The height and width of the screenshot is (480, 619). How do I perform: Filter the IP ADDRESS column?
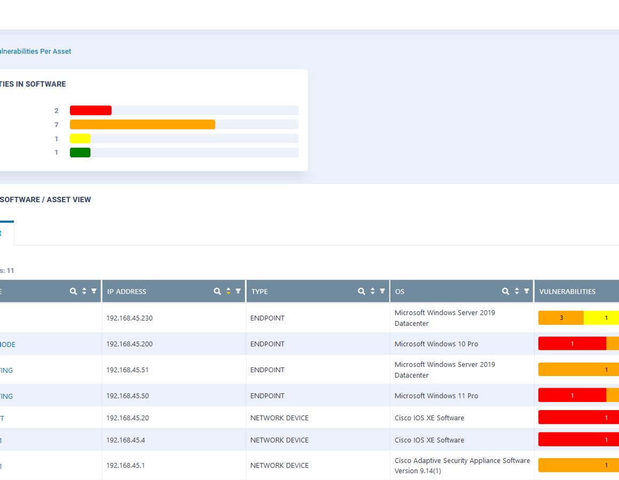pos(238,291)
